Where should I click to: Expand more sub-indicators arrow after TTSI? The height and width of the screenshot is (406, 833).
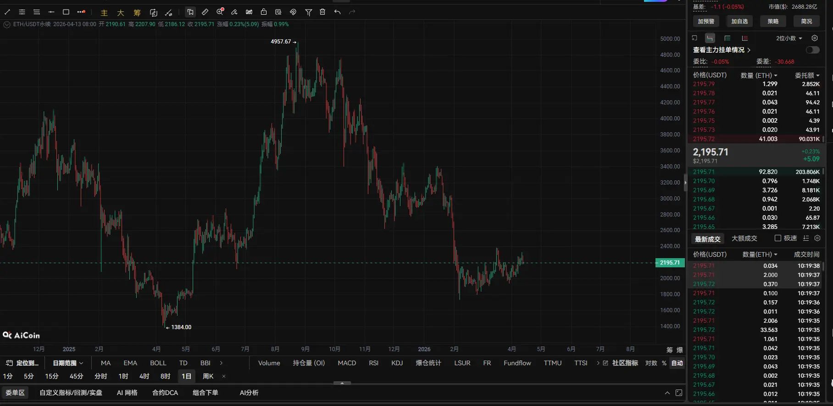tap(598, 363)
